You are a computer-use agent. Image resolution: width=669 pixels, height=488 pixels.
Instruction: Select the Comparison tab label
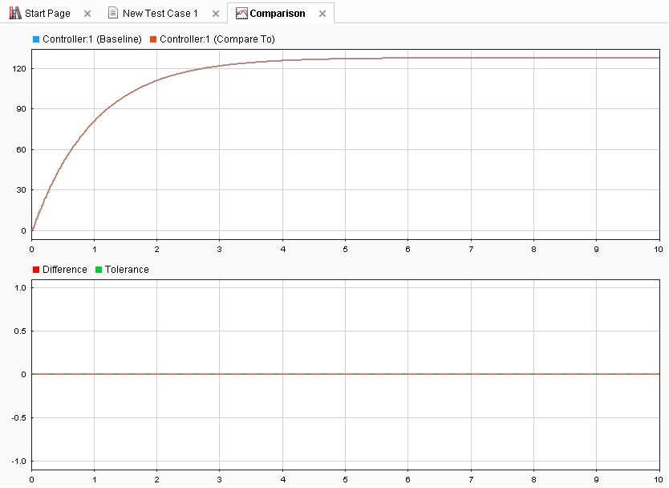click(x=278, y=13)
